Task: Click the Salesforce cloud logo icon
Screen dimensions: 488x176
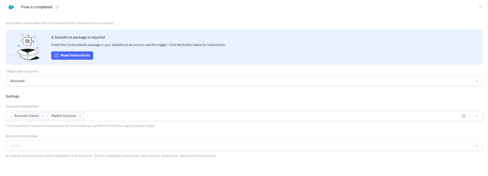Action: (11, 7)
